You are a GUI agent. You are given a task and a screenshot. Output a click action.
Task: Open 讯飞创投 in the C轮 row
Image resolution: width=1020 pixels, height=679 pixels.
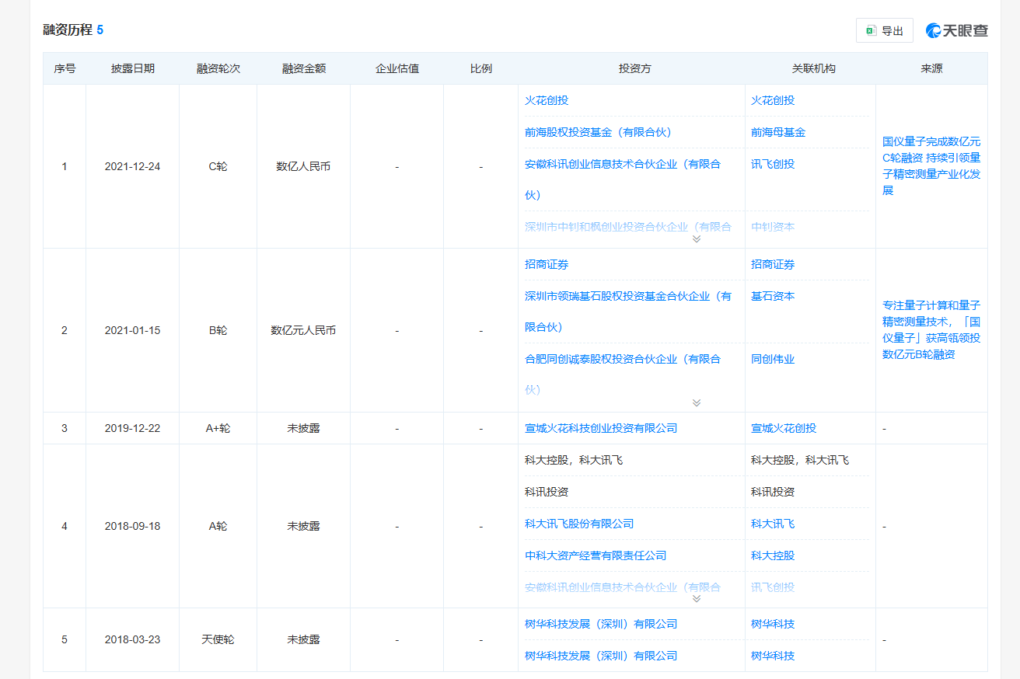[773, 164]
